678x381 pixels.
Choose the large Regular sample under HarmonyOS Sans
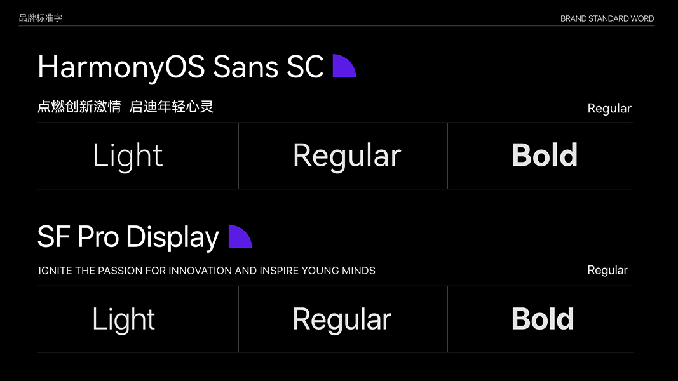pyautogui.click(x=346, y=156)
